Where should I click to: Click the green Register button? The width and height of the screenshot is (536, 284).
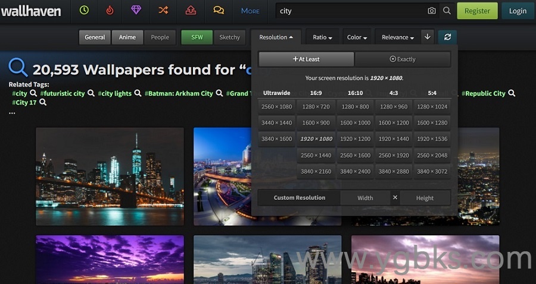coord(477,11)
